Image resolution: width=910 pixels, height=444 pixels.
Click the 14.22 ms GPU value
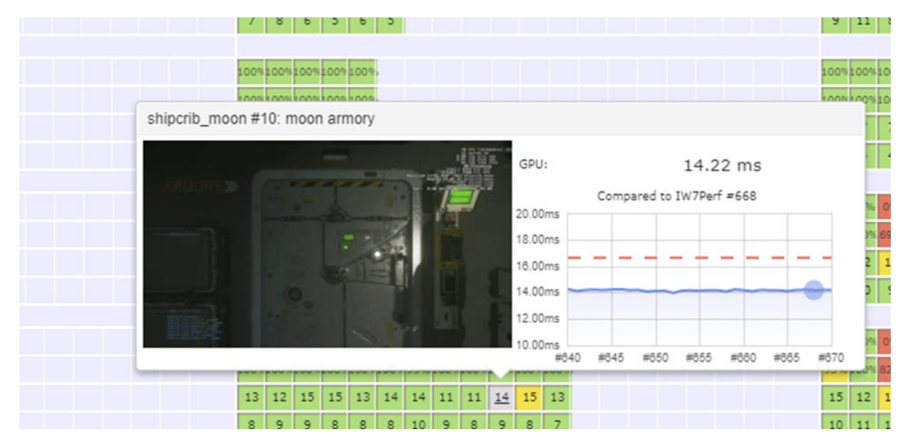tap(722, 166)
